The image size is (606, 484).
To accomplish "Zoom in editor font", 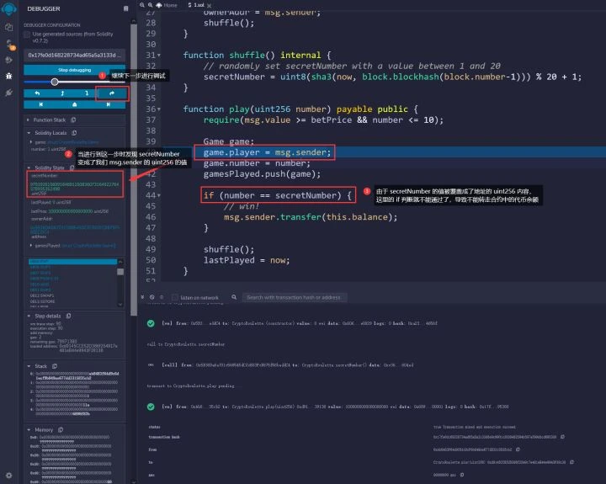I will point(151,5).
